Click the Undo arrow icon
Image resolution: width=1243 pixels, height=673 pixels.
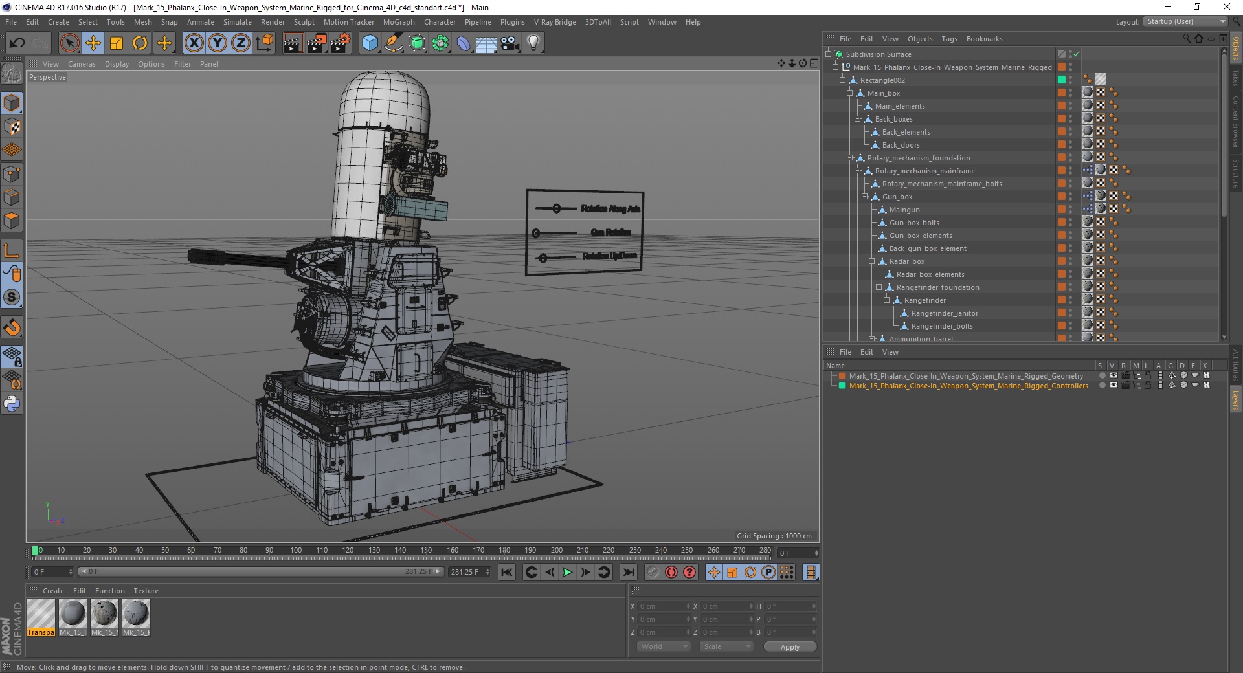[x=17, y=43]
